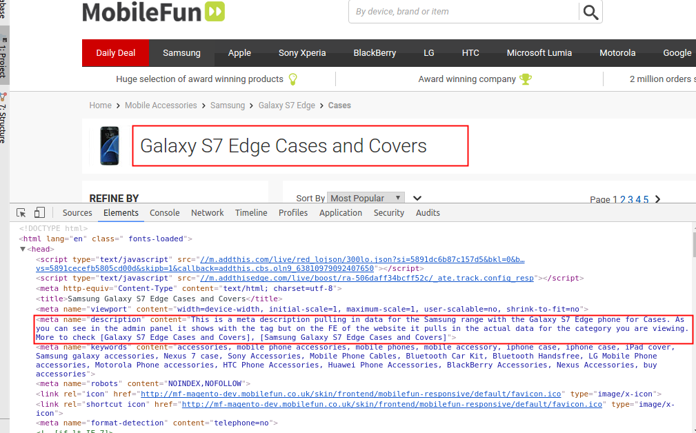Click the DevTools elements panel scrollbar

tap(693, 245)
